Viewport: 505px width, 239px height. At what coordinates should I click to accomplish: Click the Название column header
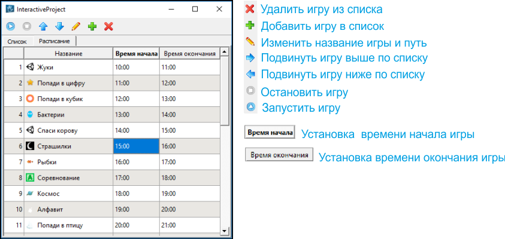point(68,53)
